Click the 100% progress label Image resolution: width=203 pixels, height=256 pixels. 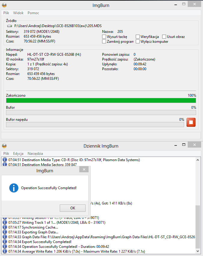click(x=192, y=95)
